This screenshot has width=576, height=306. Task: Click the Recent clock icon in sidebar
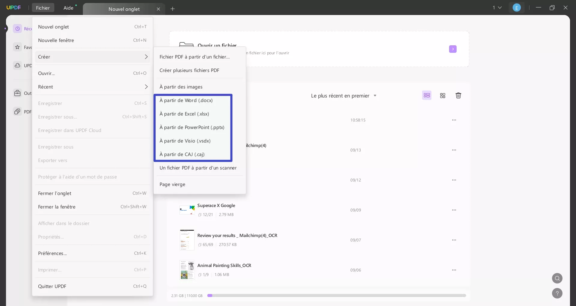(18, 28)
